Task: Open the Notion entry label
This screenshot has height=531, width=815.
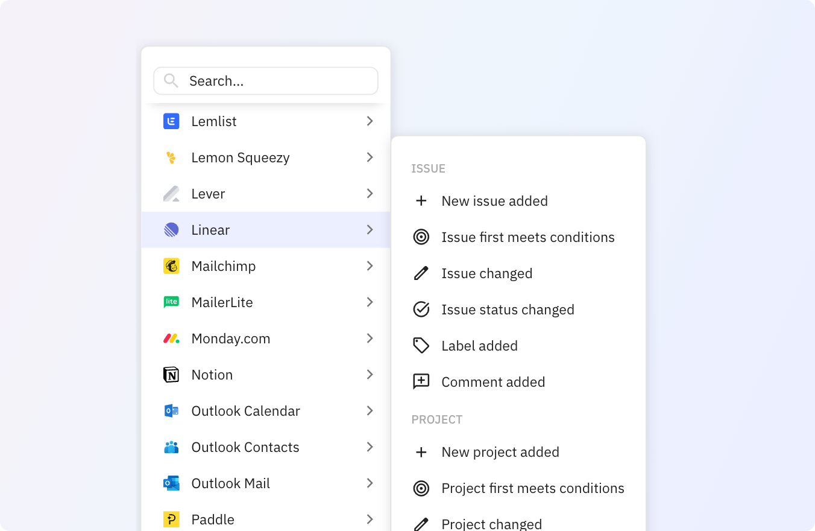Action: coord(212,375)
